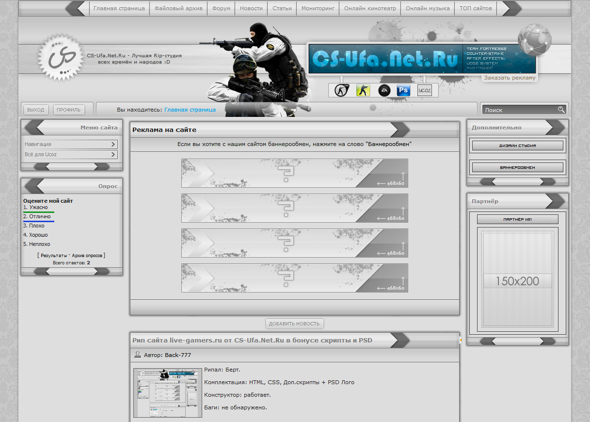Image resolution: width=590 pixels, height=422 pixels.
Task: Open the news post screenshot thumbnail
Action: [x=168, y=392]
